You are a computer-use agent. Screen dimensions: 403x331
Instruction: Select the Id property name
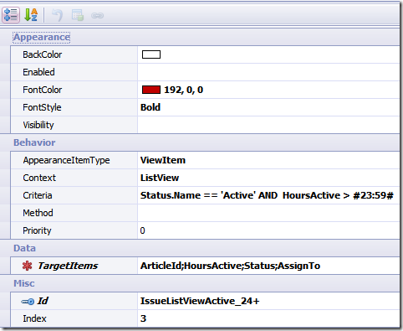[x=43, y=301]
